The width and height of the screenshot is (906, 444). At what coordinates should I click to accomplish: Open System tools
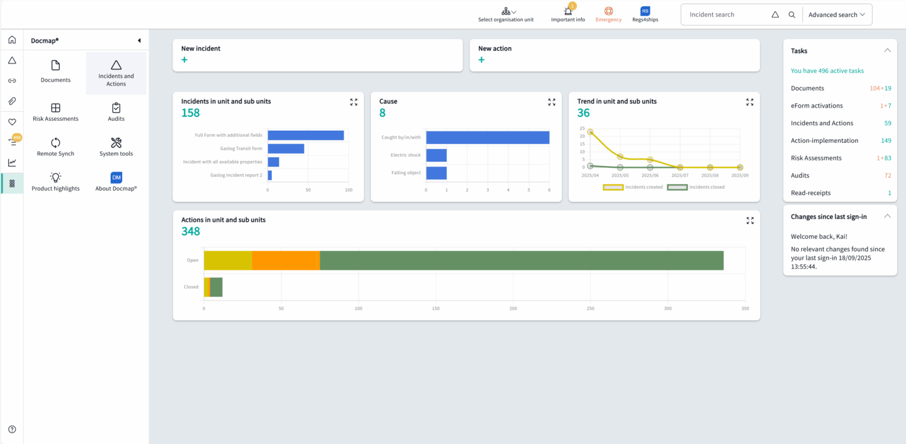pyautogui.click(x=116, y=147)
